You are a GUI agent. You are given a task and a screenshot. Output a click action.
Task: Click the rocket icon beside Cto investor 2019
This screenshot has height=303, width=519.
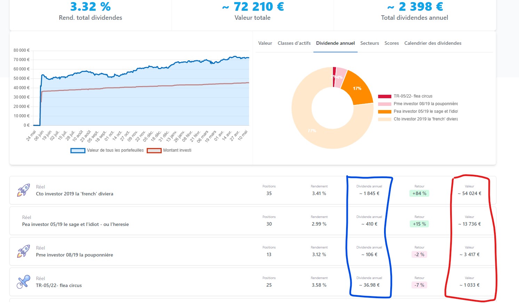[23, 190]
